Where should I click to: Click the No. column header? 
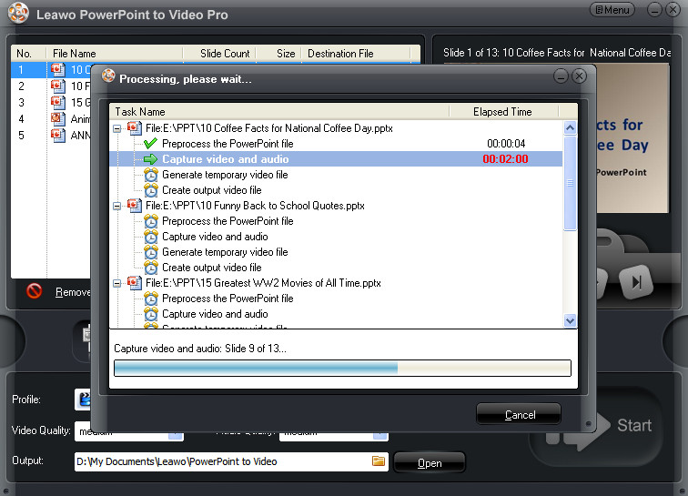(28, 54)
